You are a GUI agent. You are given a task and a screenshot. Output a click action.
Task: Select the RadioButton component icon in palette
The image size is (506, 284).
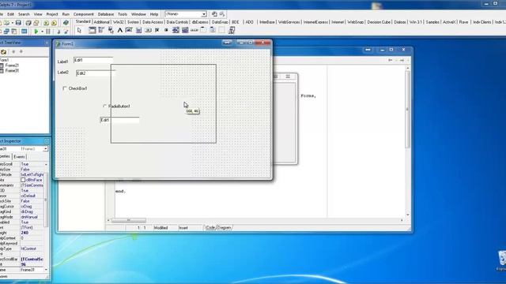[166, 30]
